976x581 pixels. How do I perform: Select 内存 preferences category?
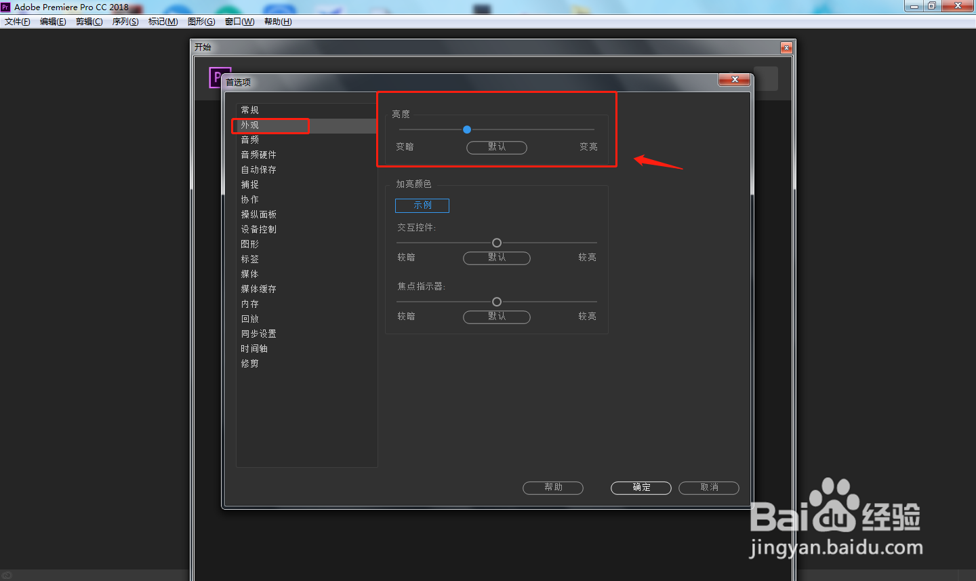(x=306, y=304)
